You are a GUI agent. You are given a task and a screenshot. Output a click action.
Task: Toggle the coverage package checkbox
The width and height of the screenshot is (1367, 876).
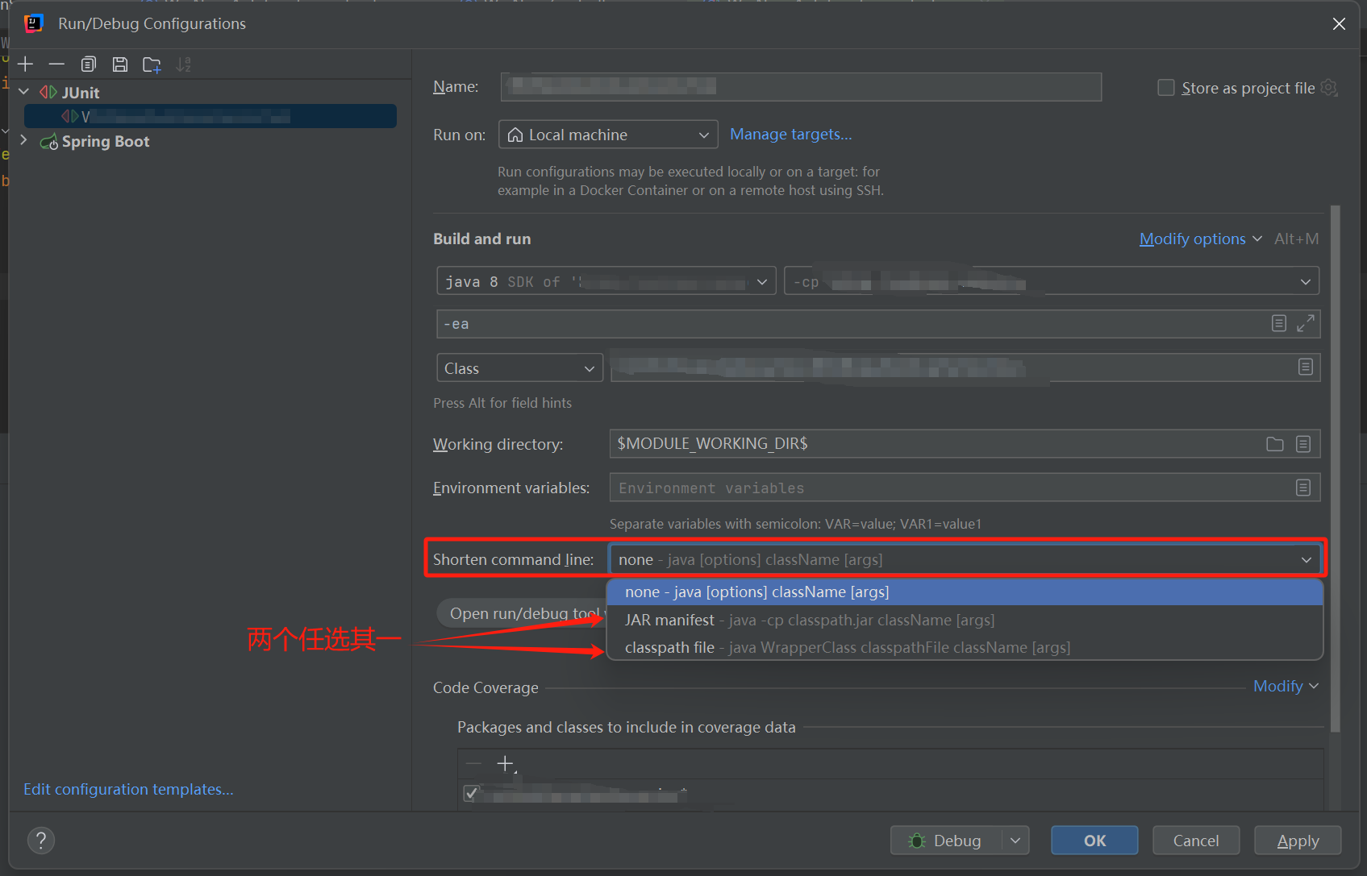472,794
